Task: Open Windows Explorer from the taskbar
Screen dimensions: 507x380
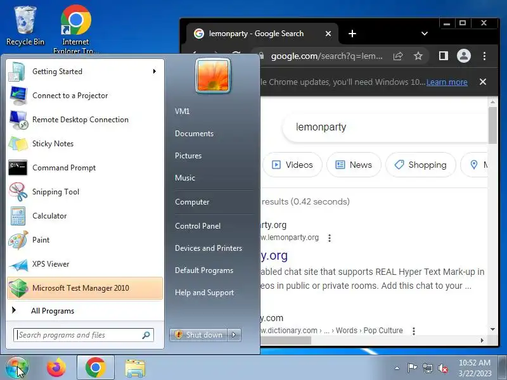Action: coord(135,368)
